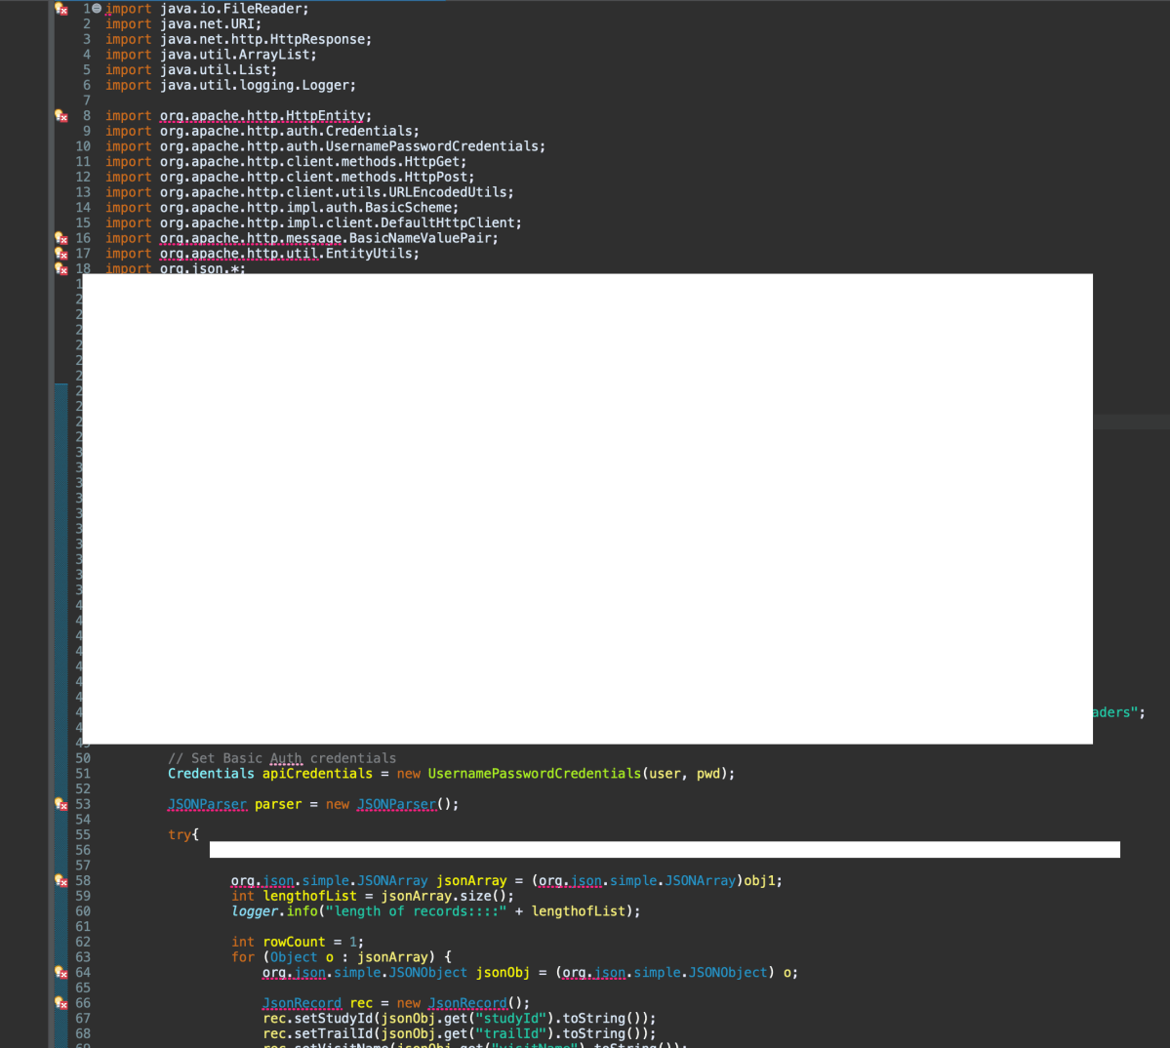Click line number 7 in the gutter
Image resolution: width=1170 pixels, height=1048 pixels.
pos(87,101)
